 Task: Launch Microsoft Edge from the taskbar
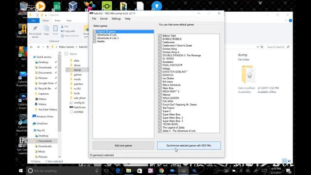click(x=118, y=171)
